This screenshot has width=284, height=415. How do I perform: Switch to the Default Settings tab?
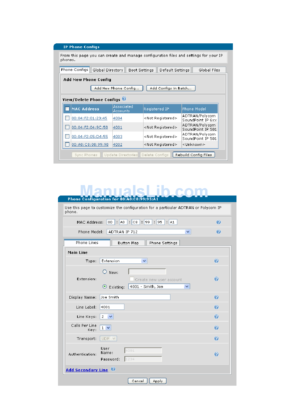coord(175,70)
